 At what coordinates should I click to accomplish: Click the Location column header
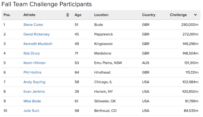tap(101, 15)
